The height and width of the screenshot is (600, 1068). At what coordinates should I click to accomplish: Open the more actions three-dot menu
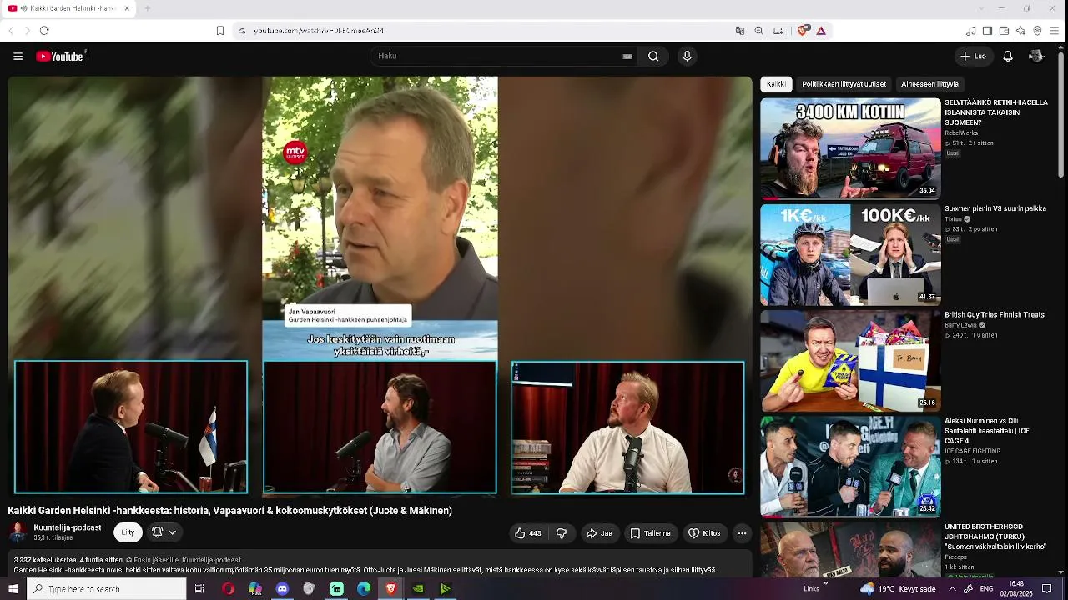point(742,533)
